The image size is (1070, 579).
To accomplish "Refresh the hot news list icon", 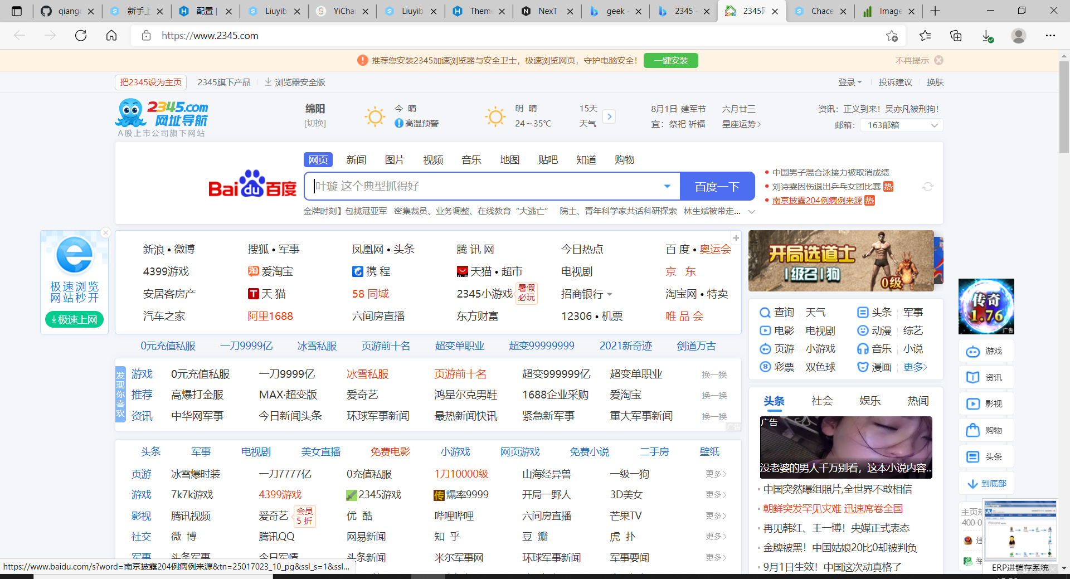I will [x=928, y=187].
